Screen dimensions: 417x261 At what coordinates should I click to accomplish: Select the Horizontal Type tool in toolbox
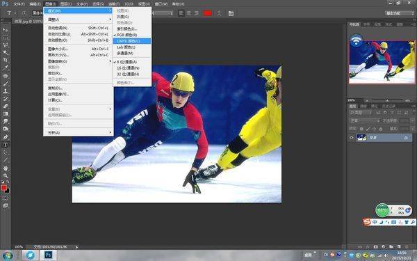pyautogui.click(x=6, y=145)
